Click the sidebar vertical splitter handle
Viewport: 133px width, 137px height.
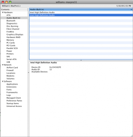(28, 73)
